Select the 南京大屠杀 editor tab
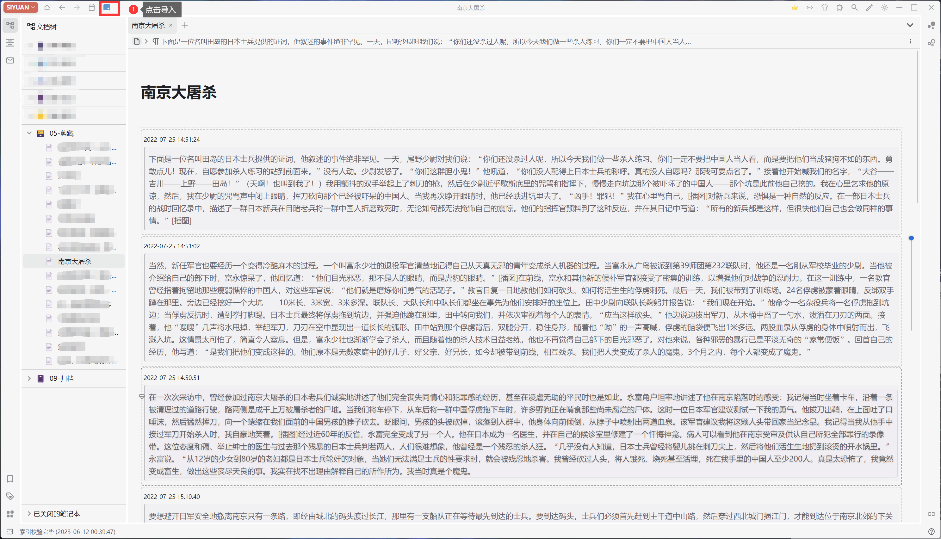The image size is (941, 539). 148,26
